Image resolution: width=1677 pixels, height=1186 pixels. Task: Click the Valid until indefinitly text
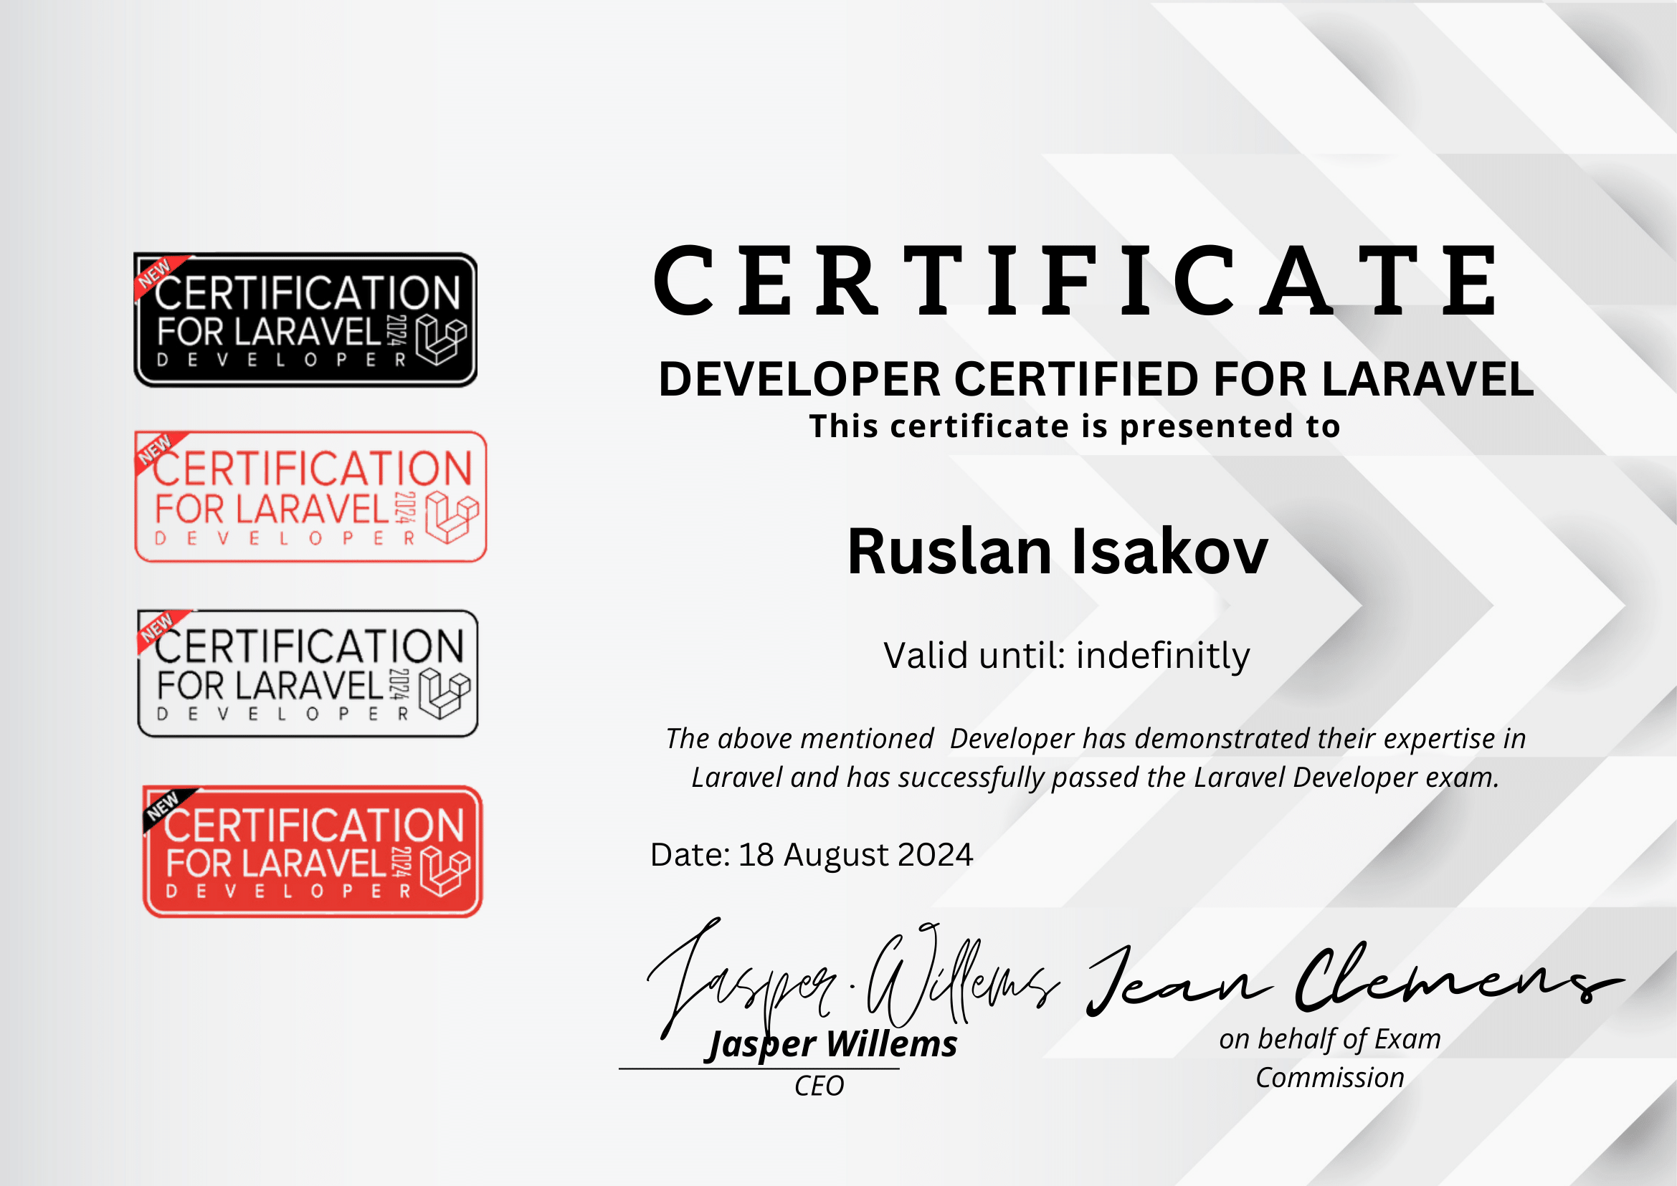(1066, 656)
